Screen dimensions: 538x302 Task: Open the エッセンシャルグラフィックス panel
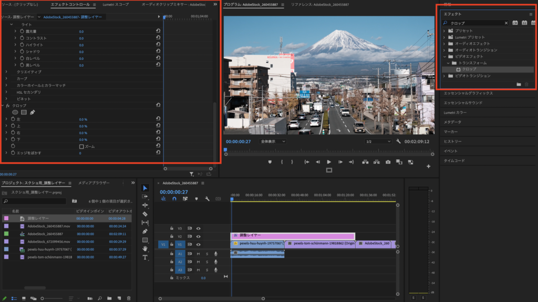click(x=468, y=93)
